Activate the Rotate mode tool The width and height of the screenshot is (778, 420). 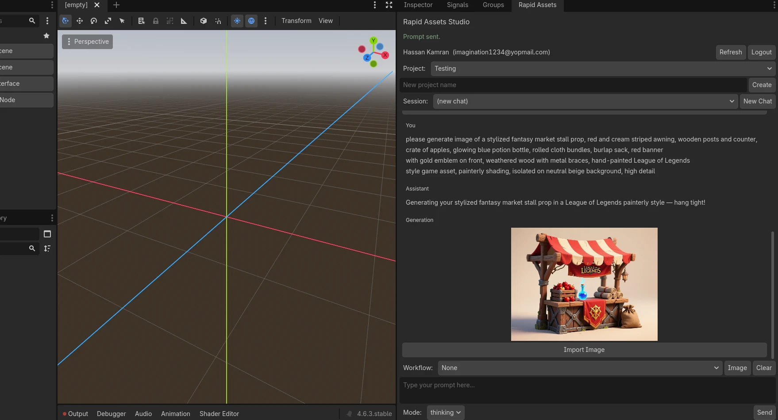coord(94,21)
